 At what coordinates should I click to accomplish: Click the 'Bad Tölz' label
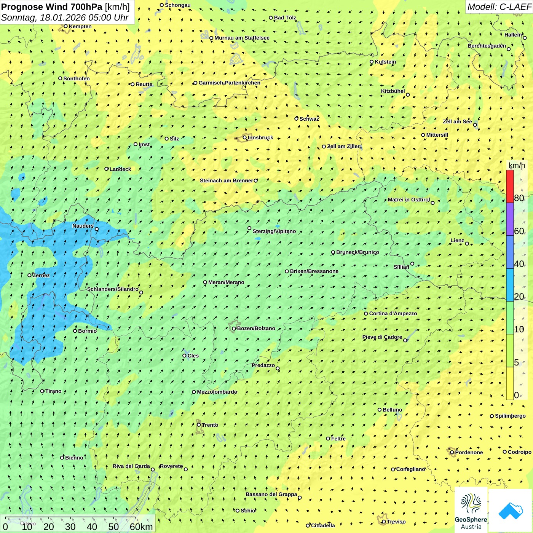pos(285,18)
